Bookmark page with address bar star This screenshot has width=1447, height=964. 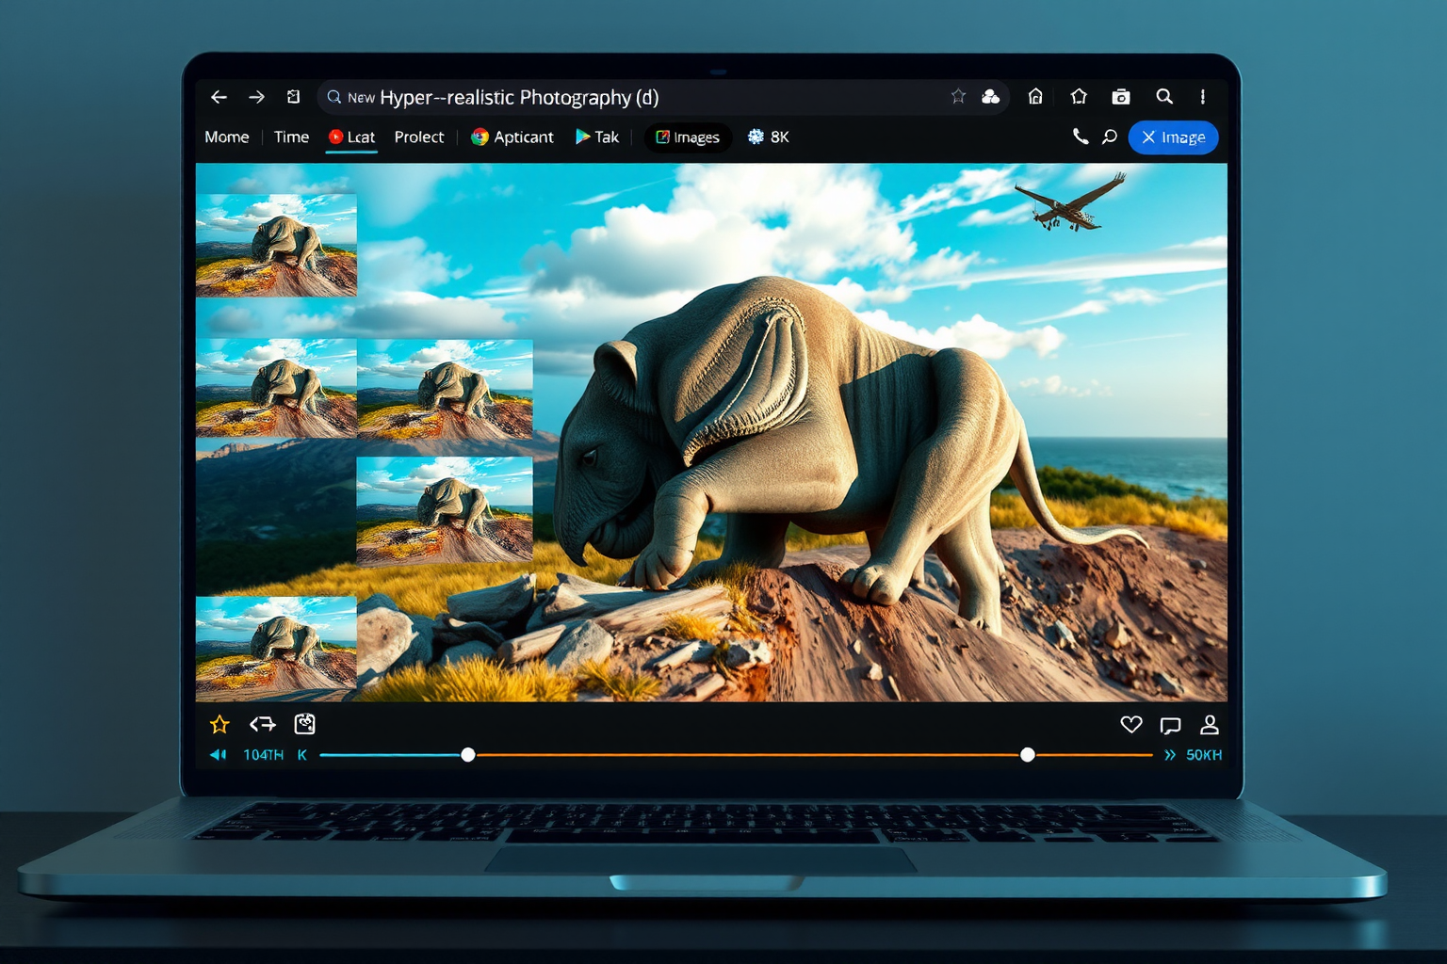[958, 96]
